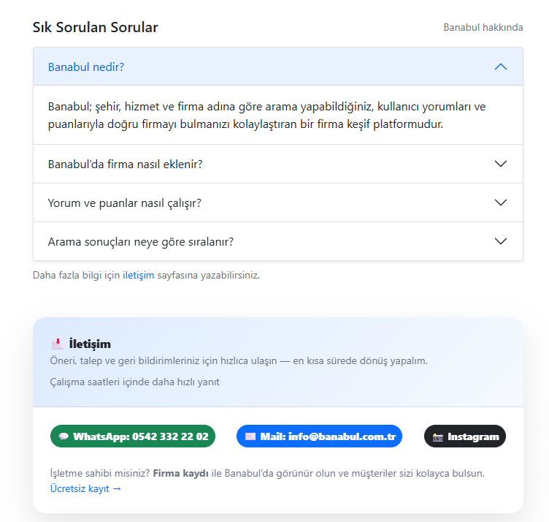549x522 pixels.
Task: Select question text "Banabul'da firma nasıl eklenir?"
Action: (x=125, y=164)
